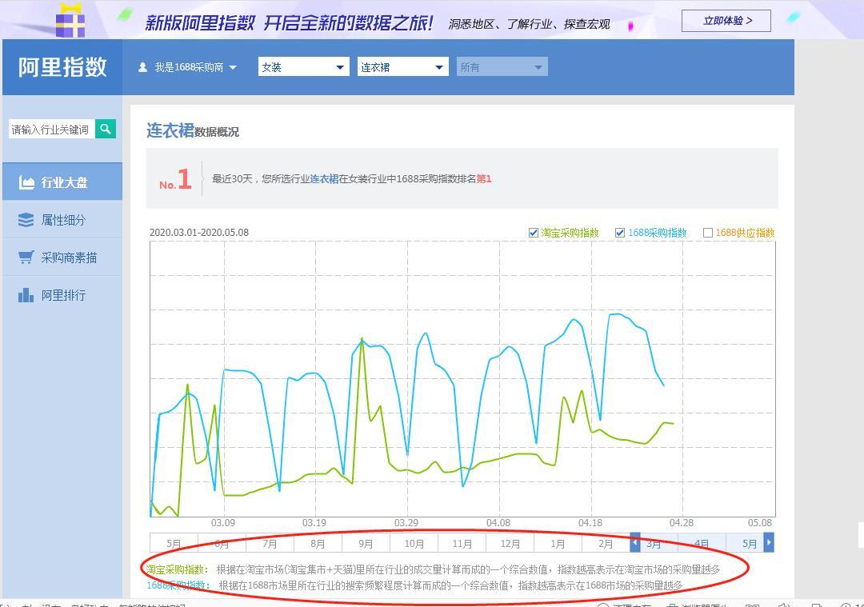Screen dimensions: 864x607
Task: Click the 04.18 axis label
Action: 590,523
